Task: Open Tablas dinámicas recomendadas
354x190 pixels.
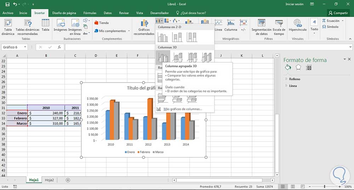Action: pyautogui.click(x=28, y=27)
